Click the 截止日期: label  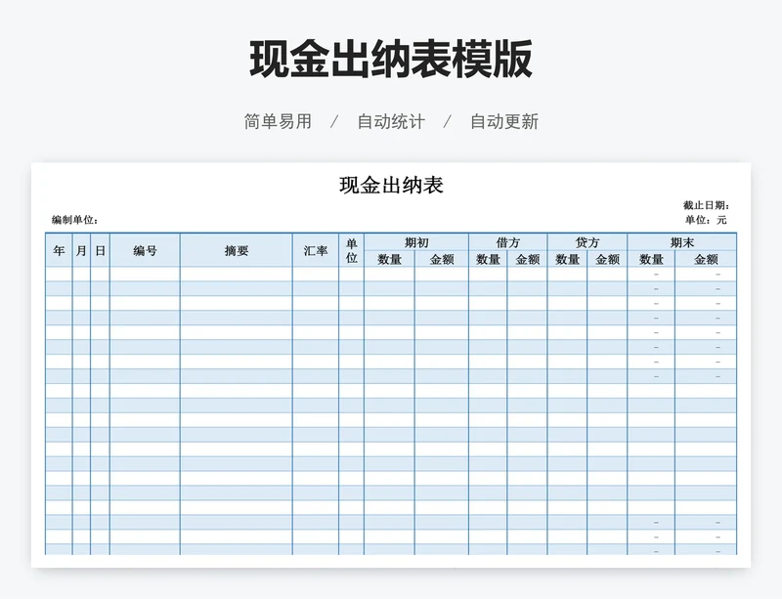pos(706,205)
